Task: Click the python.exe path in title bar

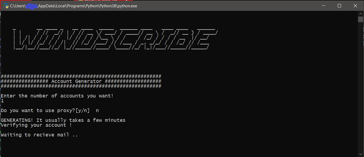Action: [x=74, y=6]
